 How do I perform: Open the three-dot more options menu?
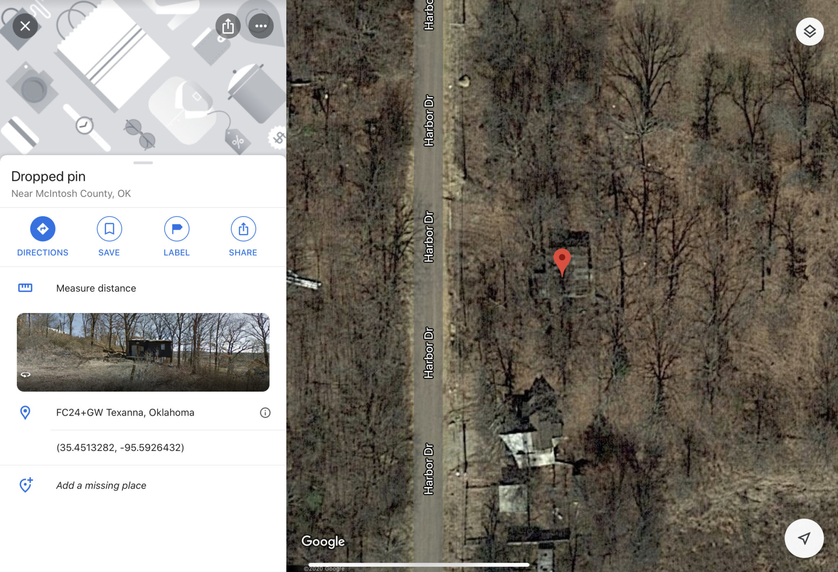click(x=261, y=26)
